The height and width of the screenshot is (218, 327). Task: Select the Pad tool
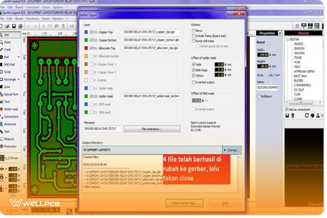[7, 57]
